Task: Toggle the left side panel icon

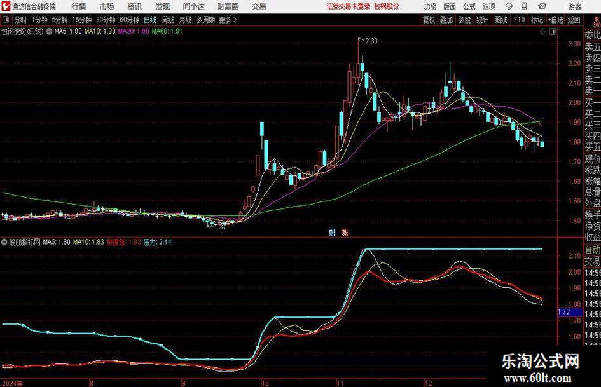Action: coord(6,20)
